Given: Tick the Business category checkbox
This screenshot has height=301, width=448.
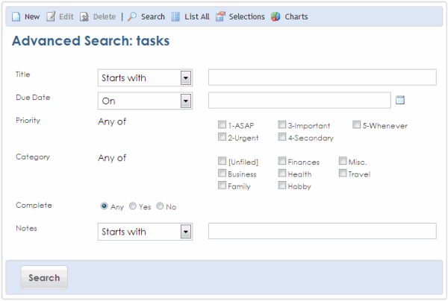Looking at the screenshot, I should [222, 173].
